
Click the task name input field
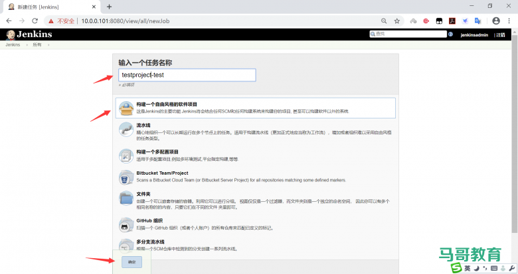pos(187,75)
